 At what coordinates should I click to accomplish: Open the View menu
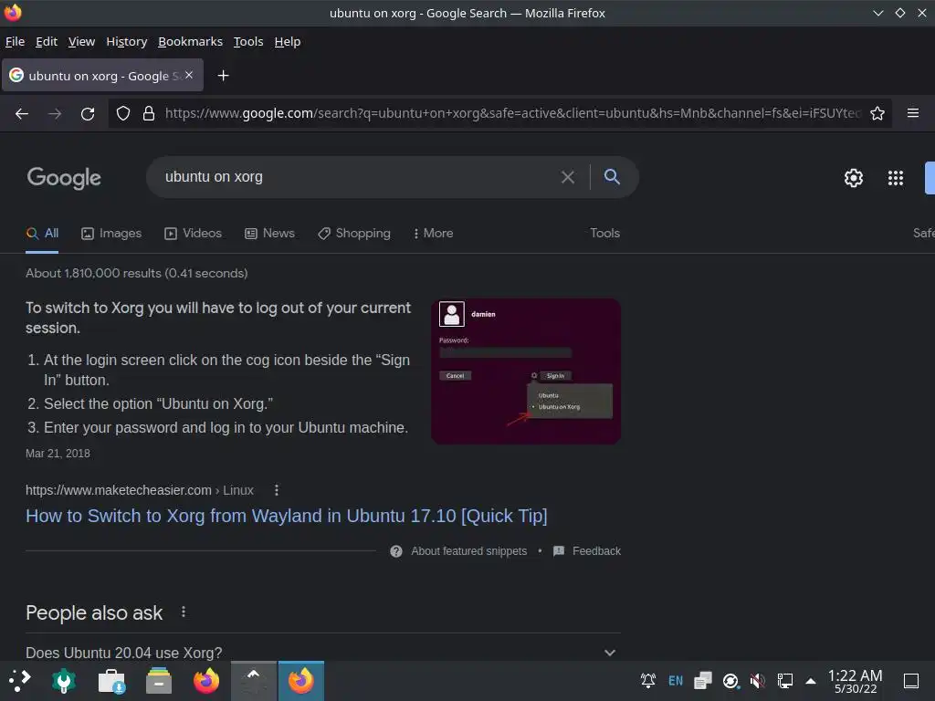81,42
